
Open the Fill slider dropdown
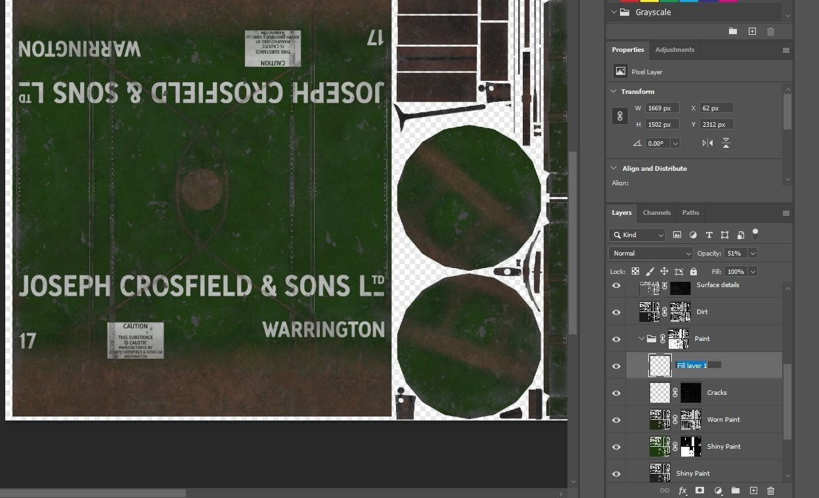tap(752, 271)
